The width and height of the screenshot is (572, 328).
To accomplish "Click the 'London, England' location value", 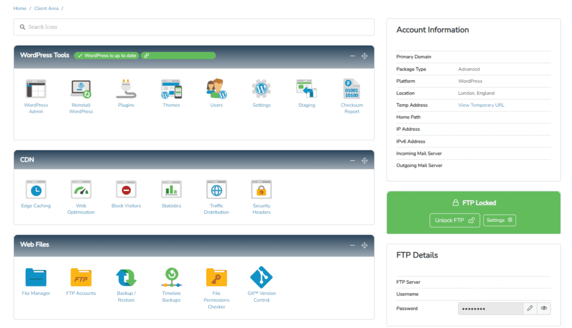I will tap(476, 93).
